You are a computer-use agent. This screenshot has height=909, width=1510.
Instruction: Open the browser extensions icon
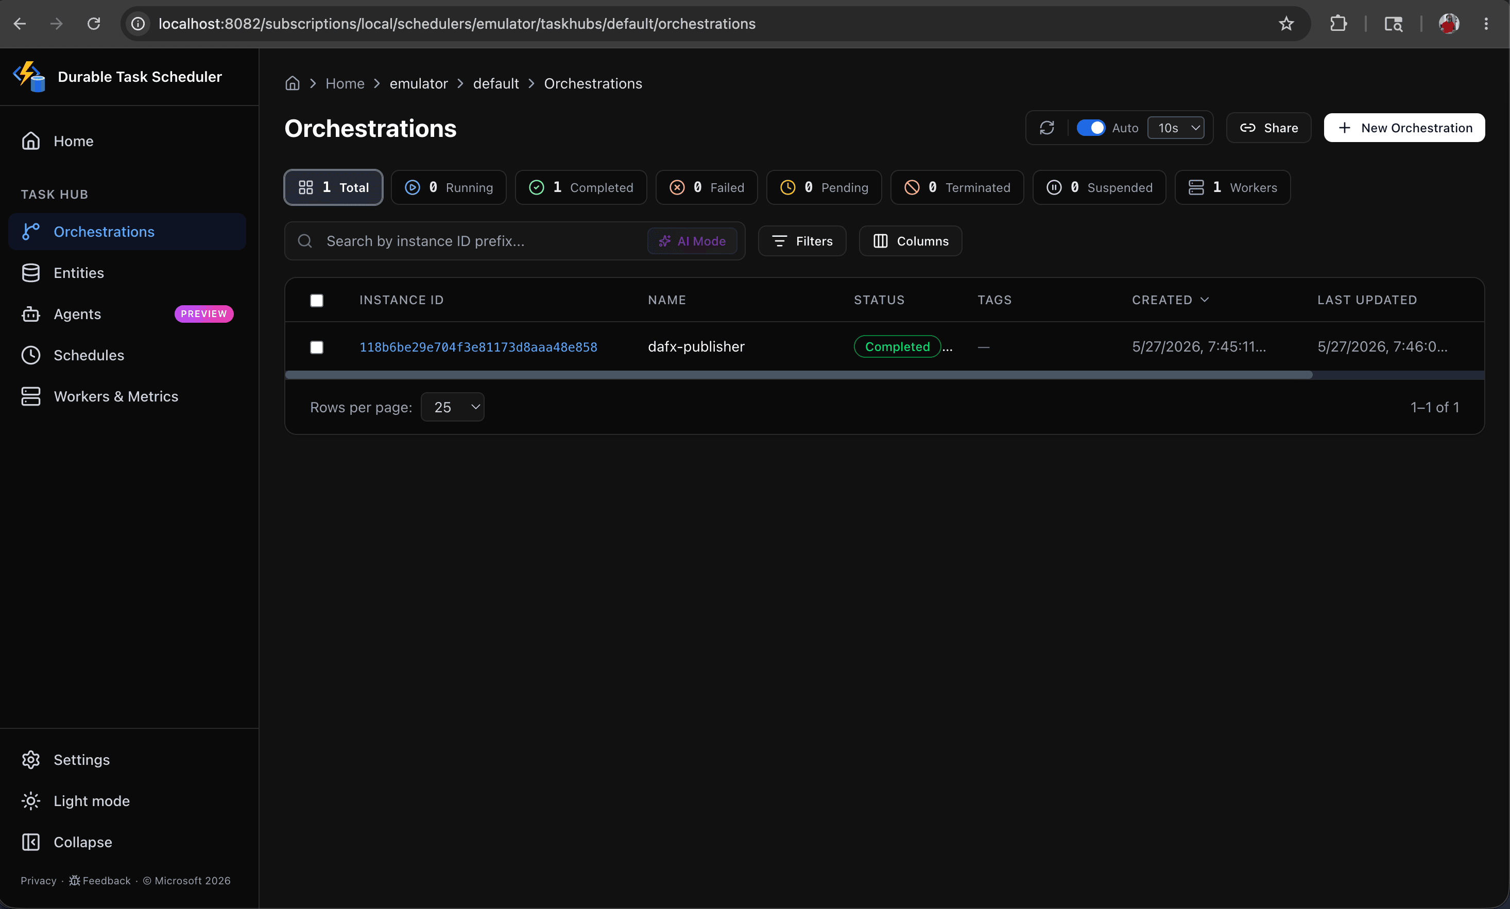tap(1339, 24)
